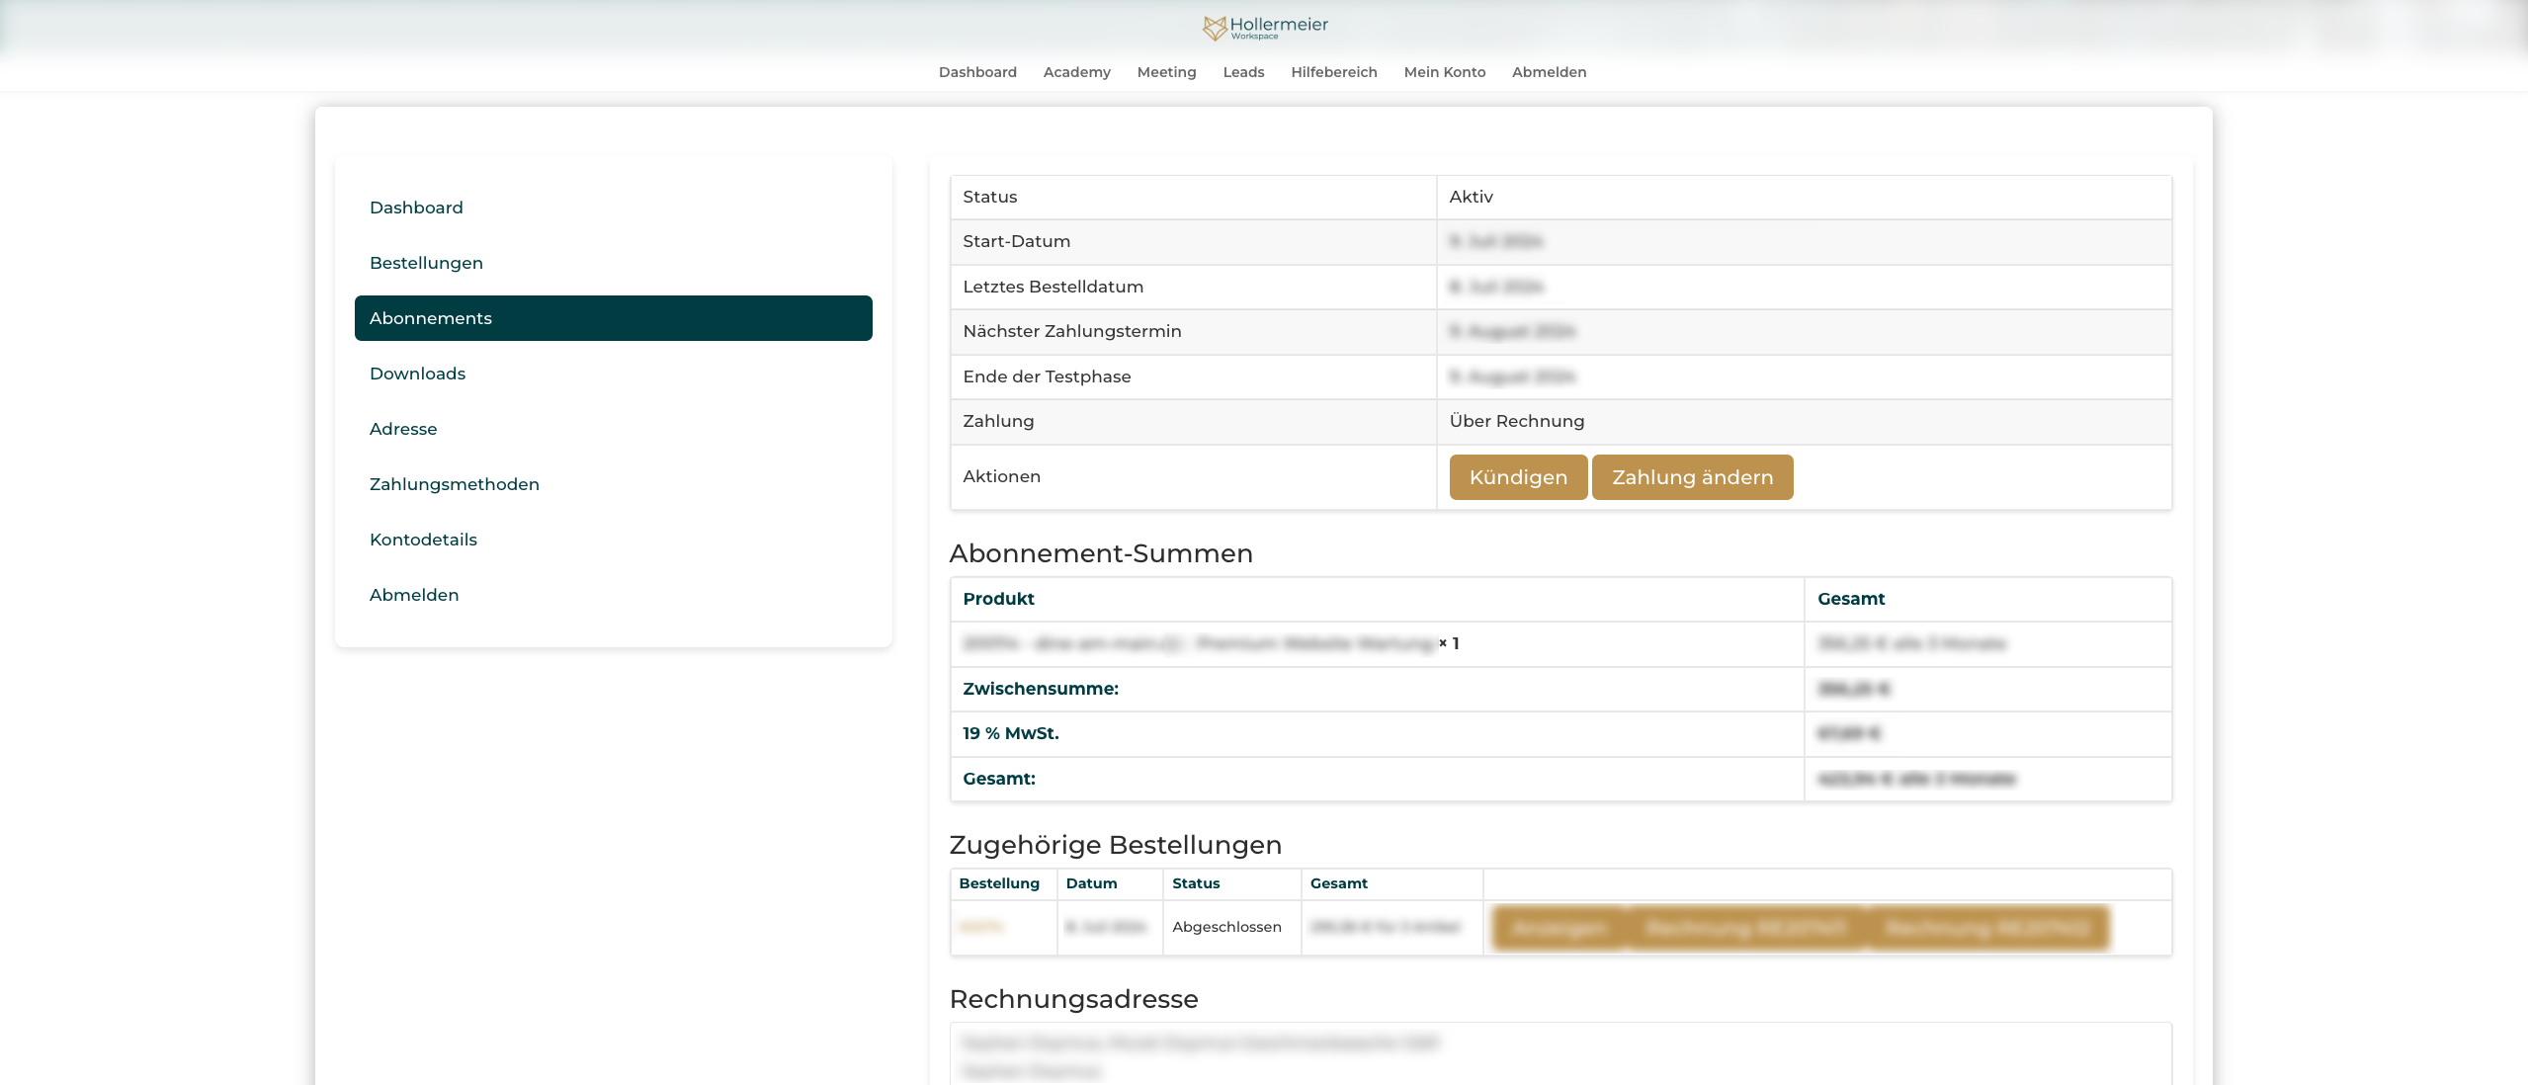2528x1085 pixels.
Task: Click the blurred order number link
Action: coord(981,927)
